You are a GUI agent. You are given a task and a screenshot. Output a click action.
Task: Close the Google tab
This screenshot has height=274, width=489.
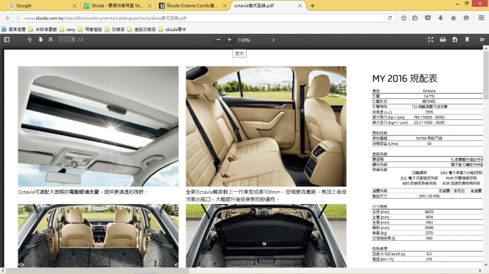(74, 5)
